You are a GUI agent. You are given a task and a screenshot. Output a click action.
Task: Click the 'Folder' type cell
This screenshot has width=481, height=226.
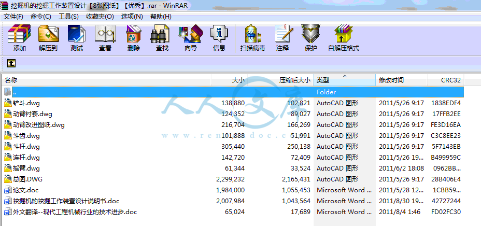326,92
